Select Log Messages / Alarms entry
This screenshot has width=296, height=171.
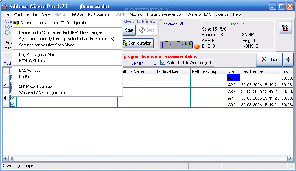(x=67, y=55)
